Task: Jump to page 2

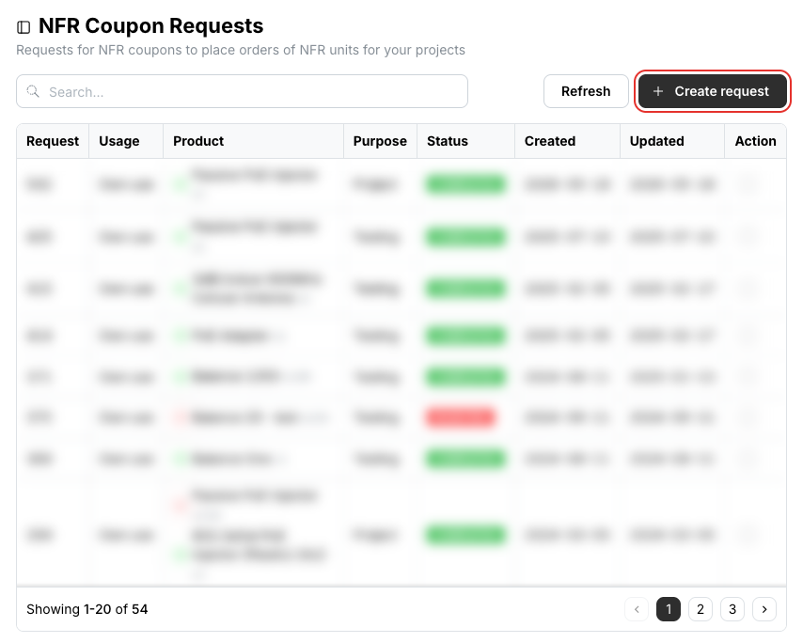Action: (701, 609)
